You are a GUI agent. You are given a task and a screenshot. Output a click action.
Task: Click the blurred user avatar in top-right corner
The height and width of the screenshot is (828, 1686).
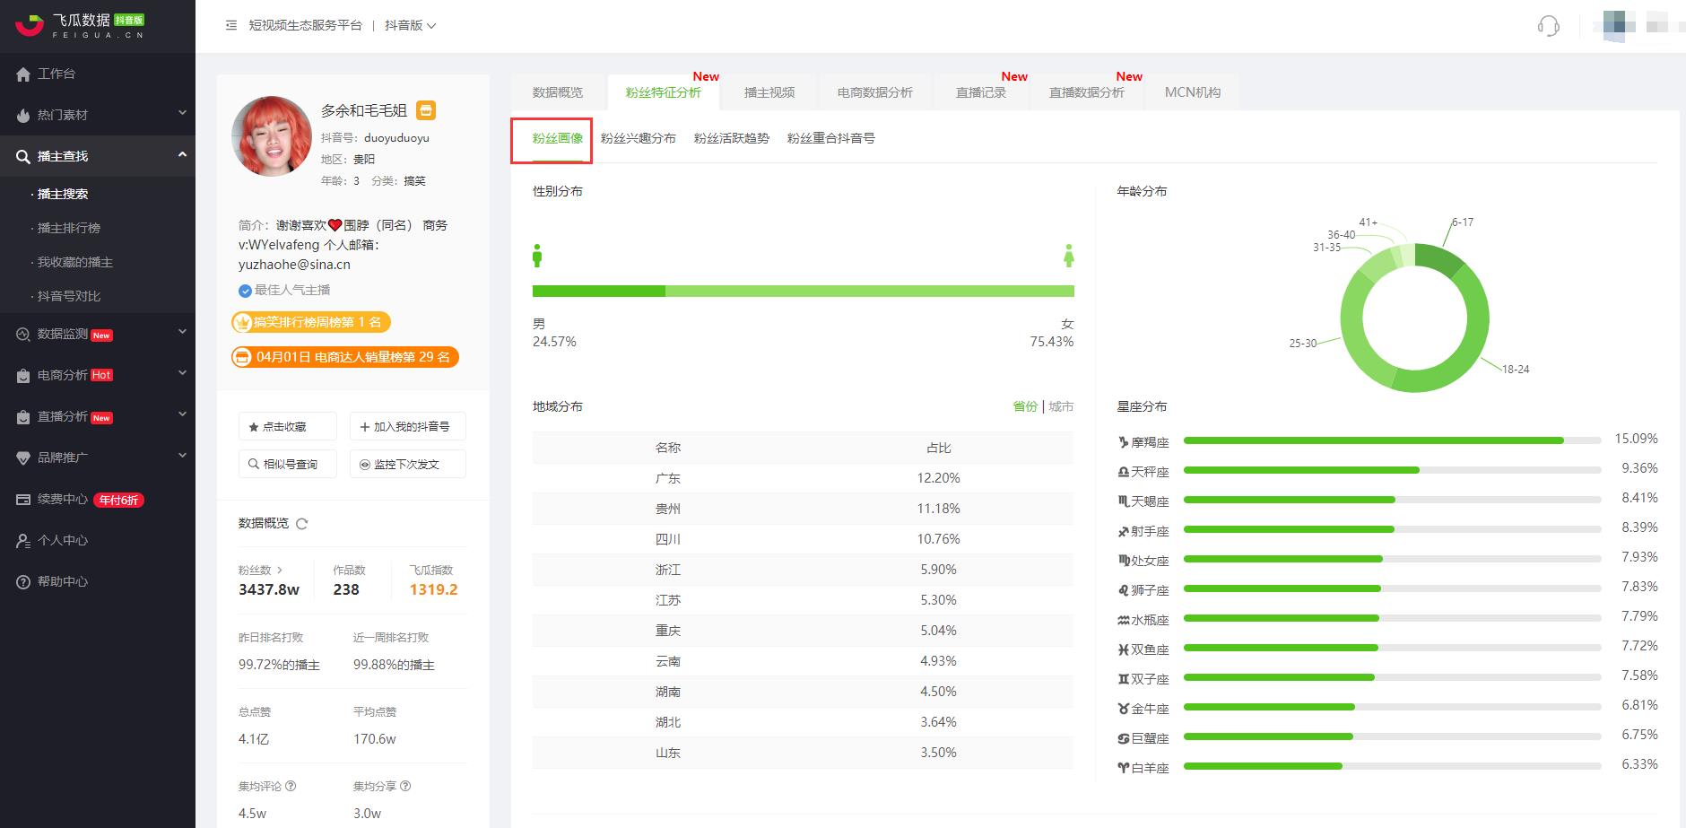click(1618, 25)
